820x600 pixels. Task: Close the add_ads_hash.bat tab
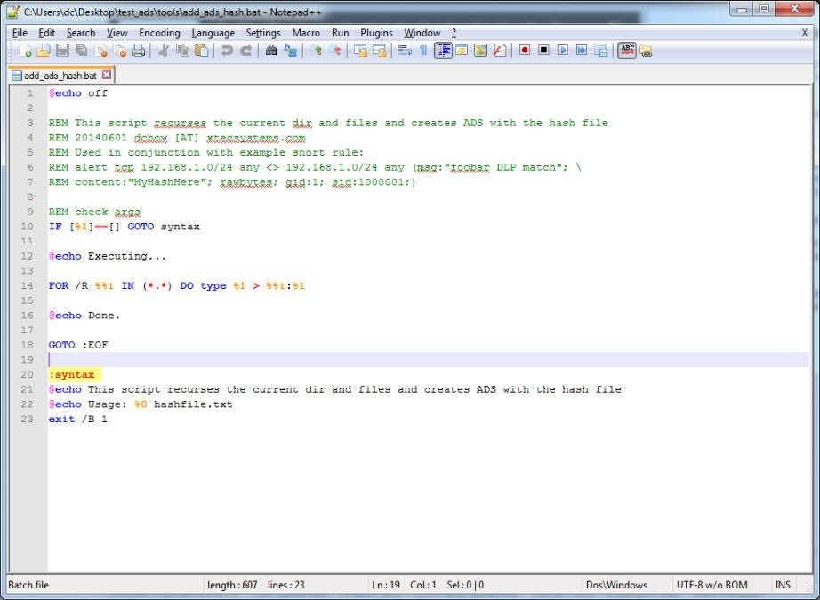click(107, 76)
